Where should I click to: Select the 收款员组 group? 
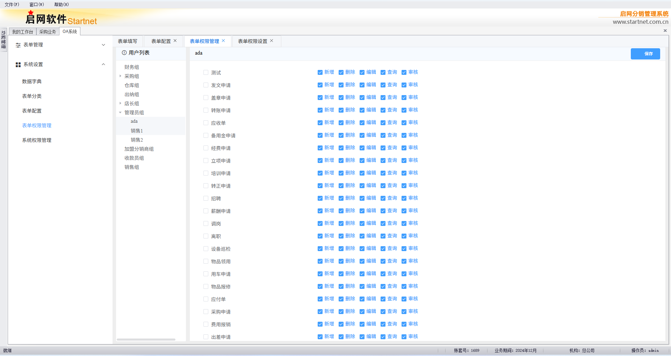pyautogui.click(x=134, y=158)
